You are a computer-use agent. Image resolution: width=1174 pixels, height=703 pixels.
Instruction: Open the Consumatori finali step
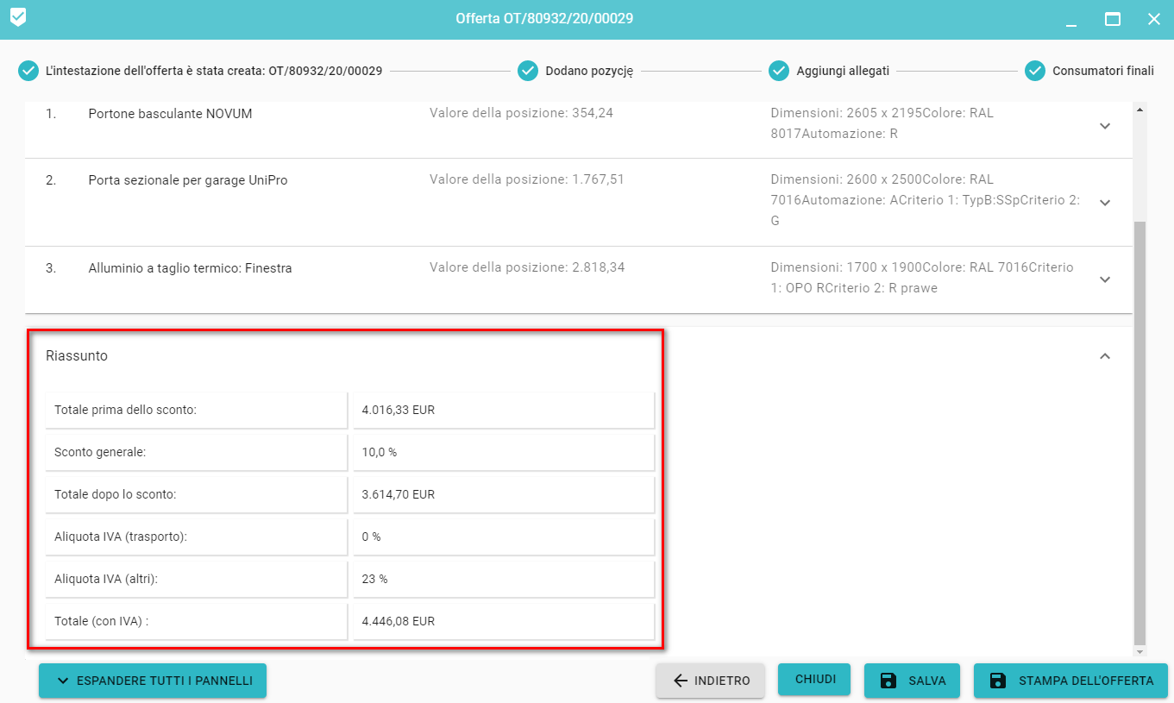coord(1102,71)
